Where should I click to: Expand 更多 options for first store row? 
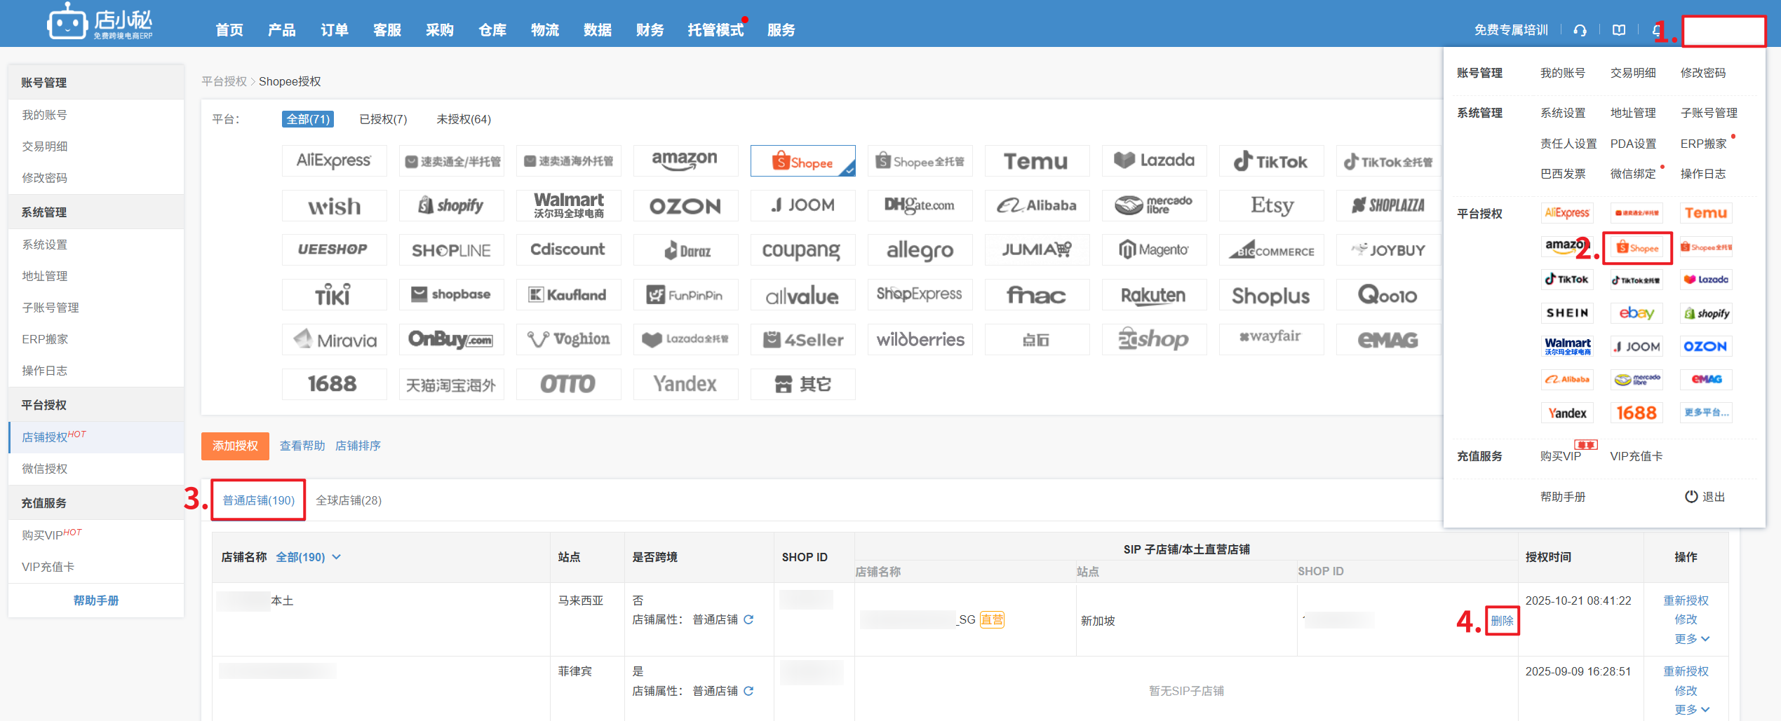(1691, 639)
